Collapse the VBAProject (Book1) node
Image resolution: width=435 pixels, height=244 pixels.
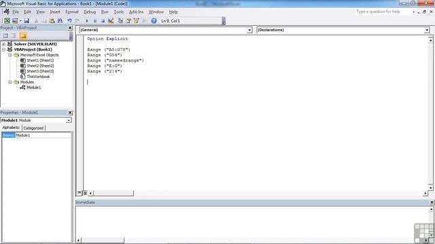point(3,49)
